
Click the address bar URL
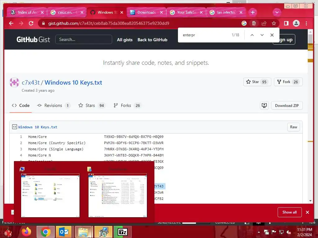109,23
